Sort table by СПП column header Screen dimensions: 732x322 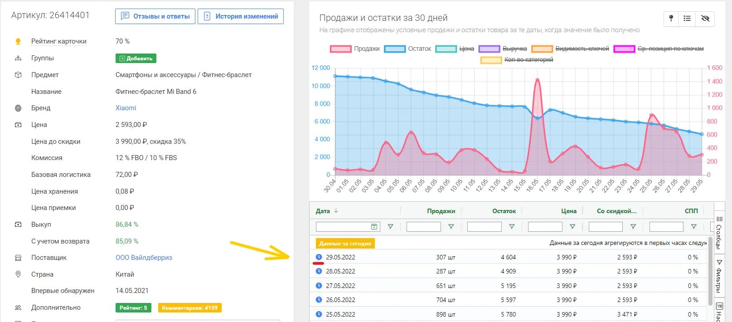point(691,211)
